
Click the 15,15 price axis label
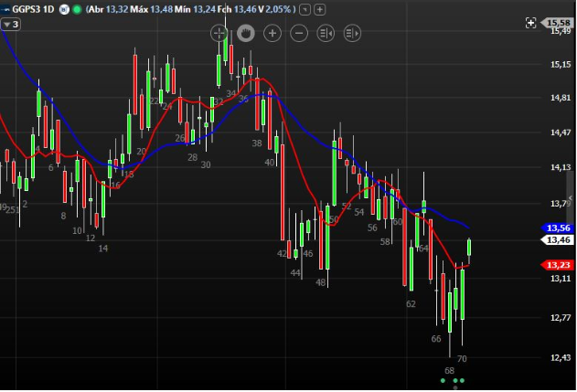coord(561,65)
